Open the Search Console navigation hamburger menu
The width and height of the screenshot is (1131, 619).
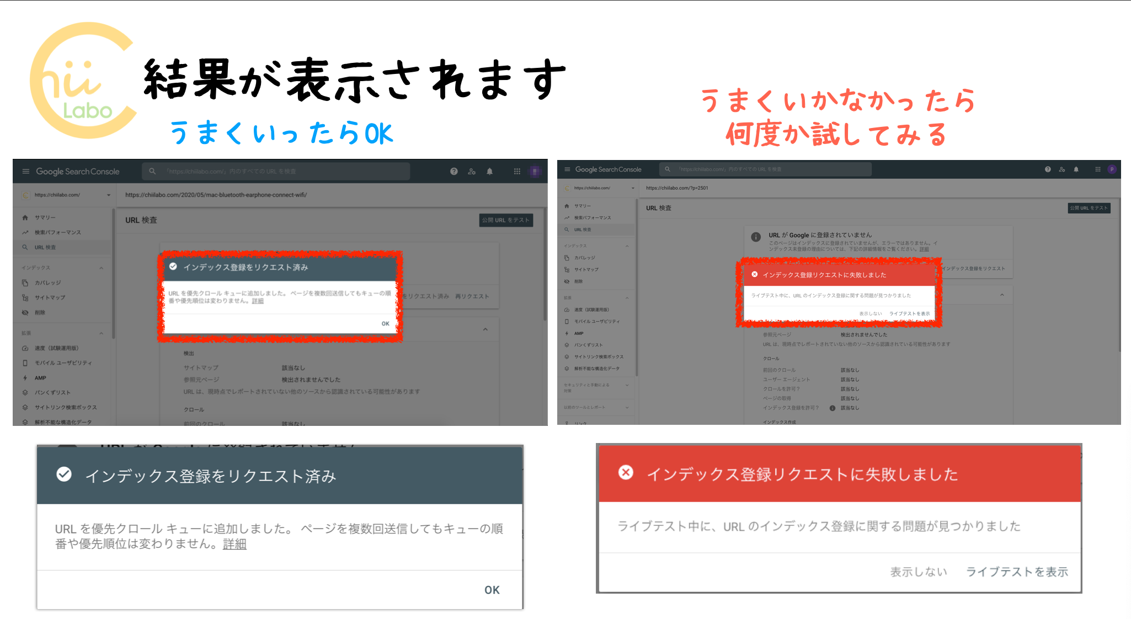(x=26, y=171)
